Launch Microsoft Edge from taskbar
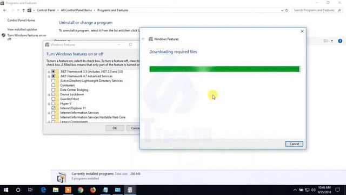This screenshot has width=346, height=195. point(43,190)
